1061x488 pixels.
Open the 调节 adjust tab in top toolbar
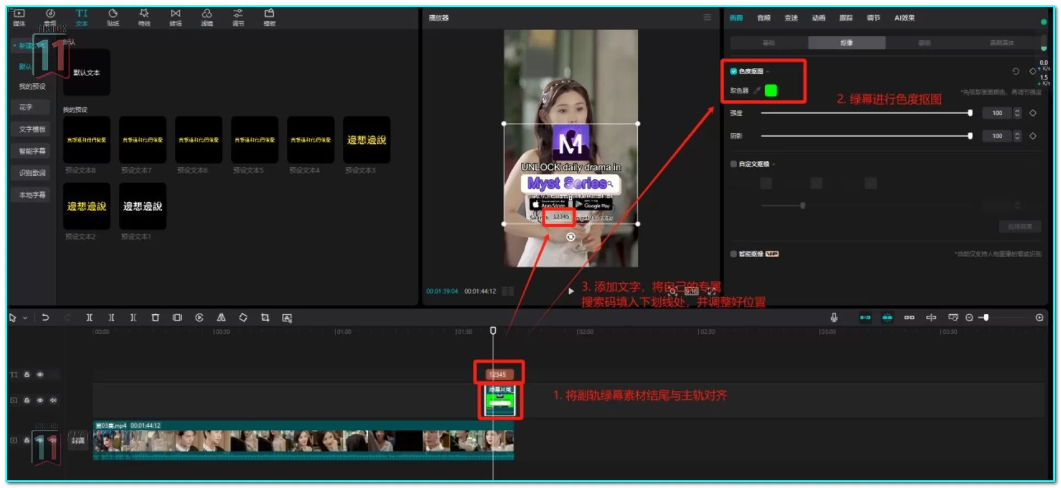[238, 18]
